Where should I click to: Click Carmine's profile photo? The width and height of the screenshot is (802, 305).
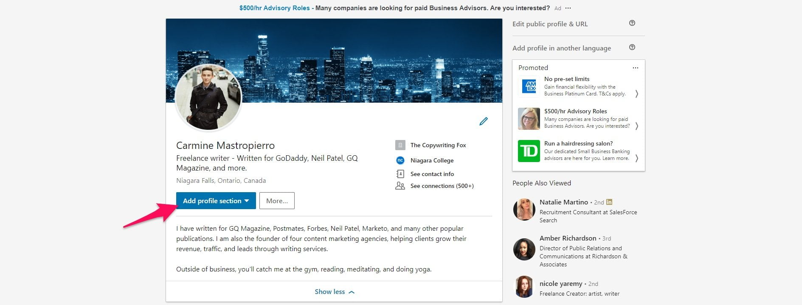coord(208,98)
